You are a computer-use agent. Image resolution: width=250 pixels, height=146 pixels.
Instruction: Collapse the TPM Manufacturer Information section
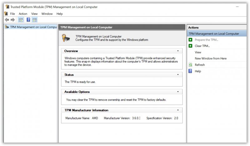(178, 110)
